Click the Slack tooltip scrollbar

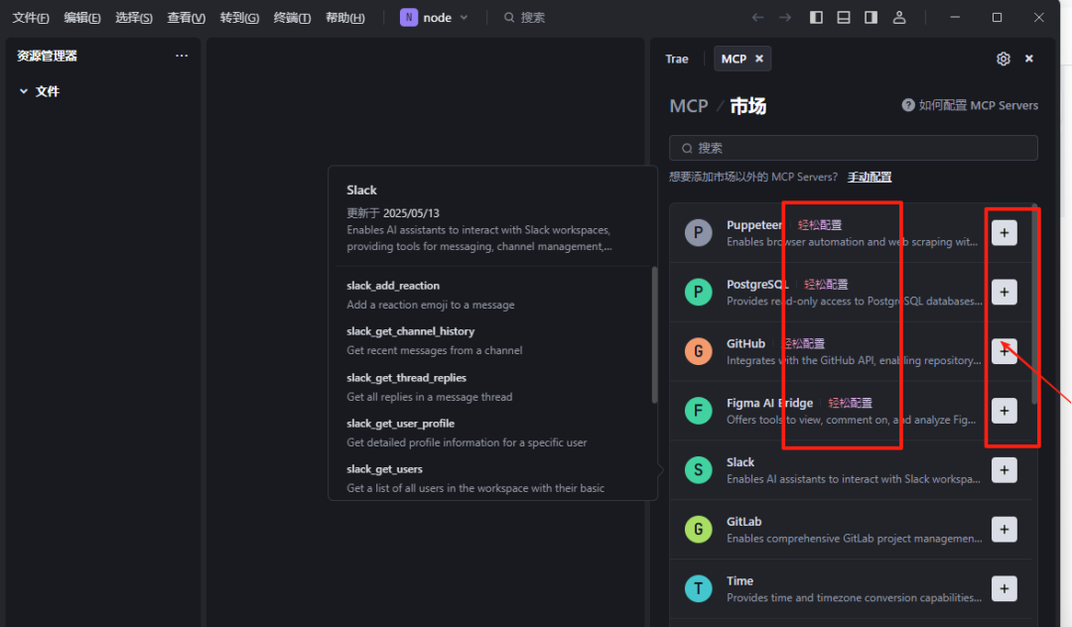click(654, 334)
